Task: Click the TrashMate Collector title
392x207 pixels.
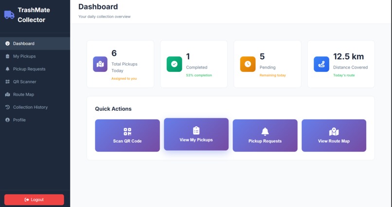Action: click(34, 15)
